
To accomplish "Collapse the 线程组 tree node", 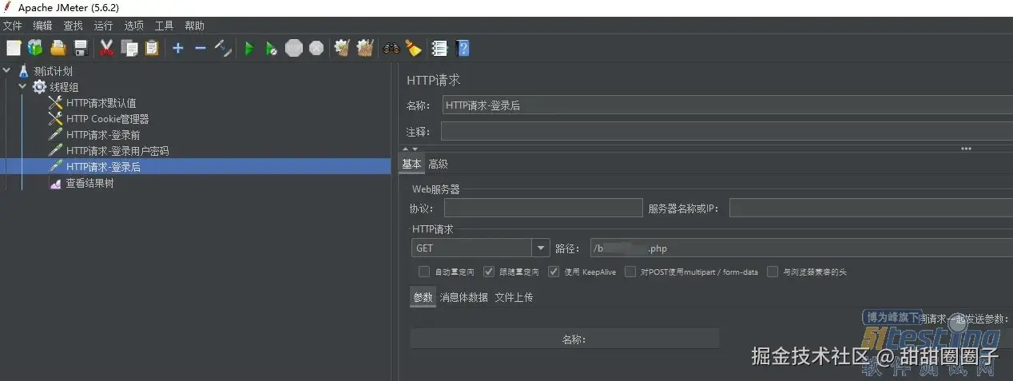I will click(22, 86).
